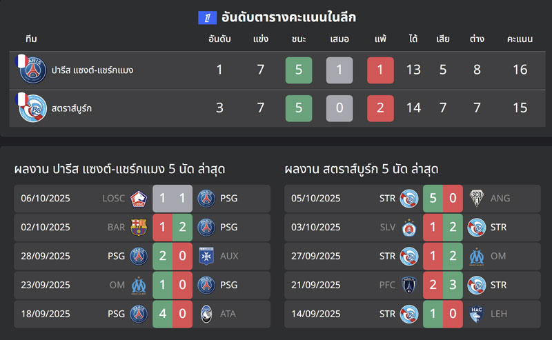Click the Slovan Bratislava club logo
This screenshot has height=340, width=552.
click(408, 227)
